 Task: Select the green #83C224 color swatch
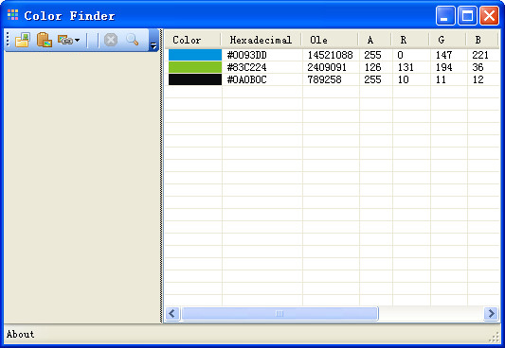(195, 67)
